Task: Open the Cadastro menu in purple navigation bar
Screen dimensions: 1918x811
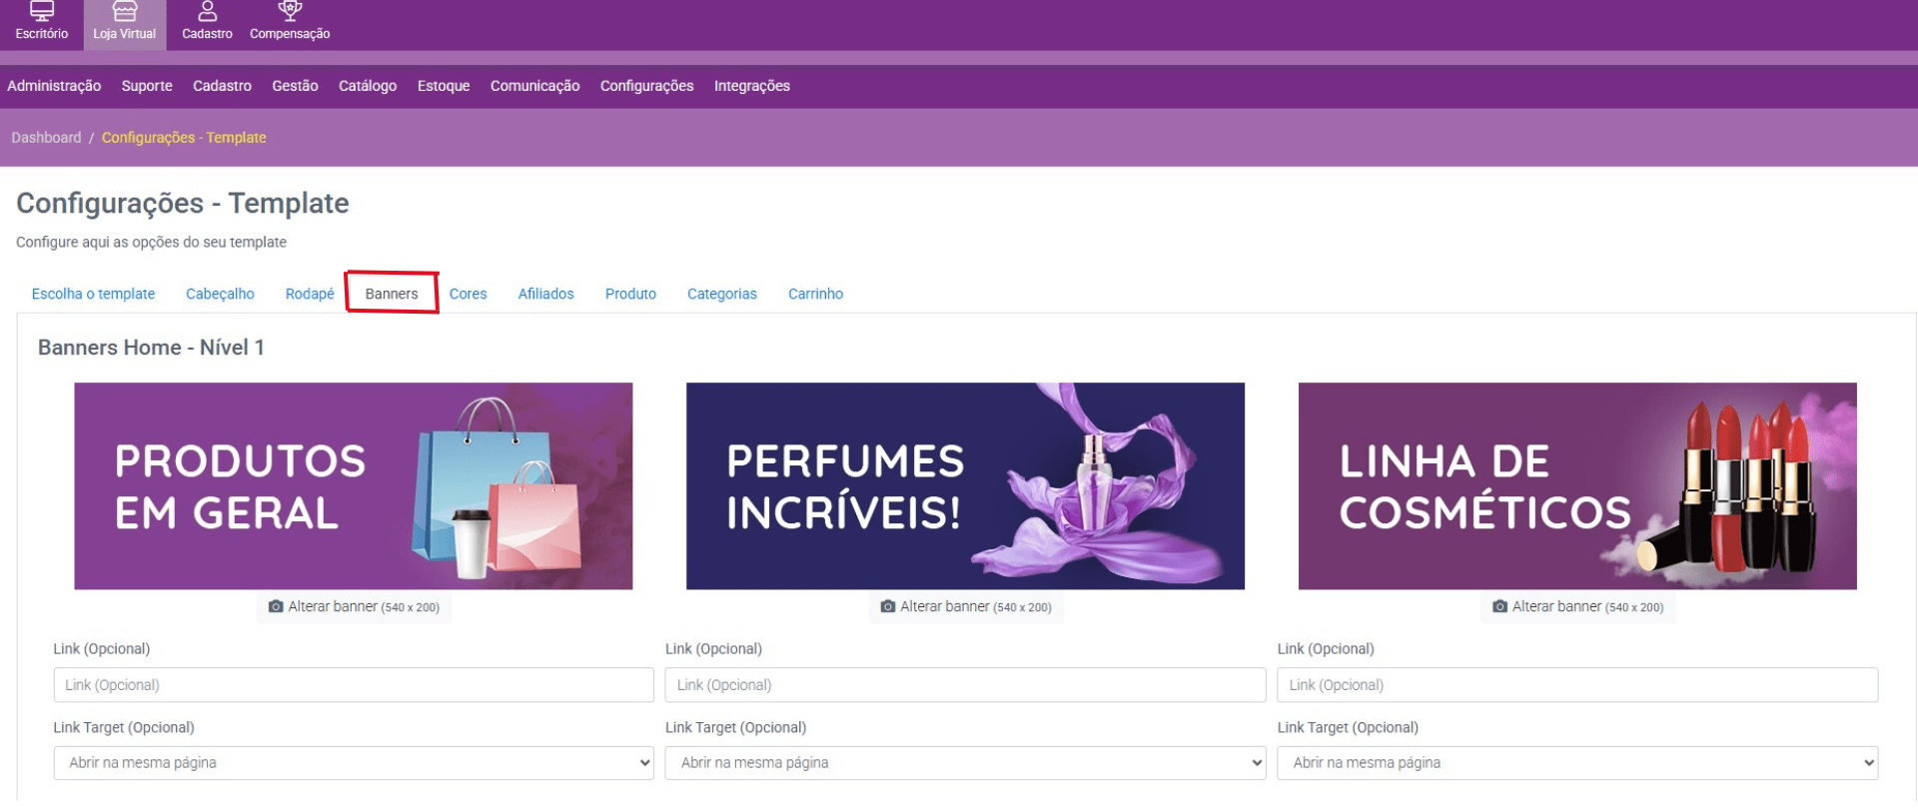Action: pos(222,86)
